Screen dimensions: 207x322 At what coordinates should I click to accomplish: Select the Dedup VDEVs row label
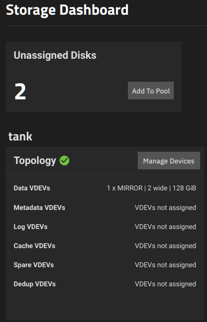35,284
